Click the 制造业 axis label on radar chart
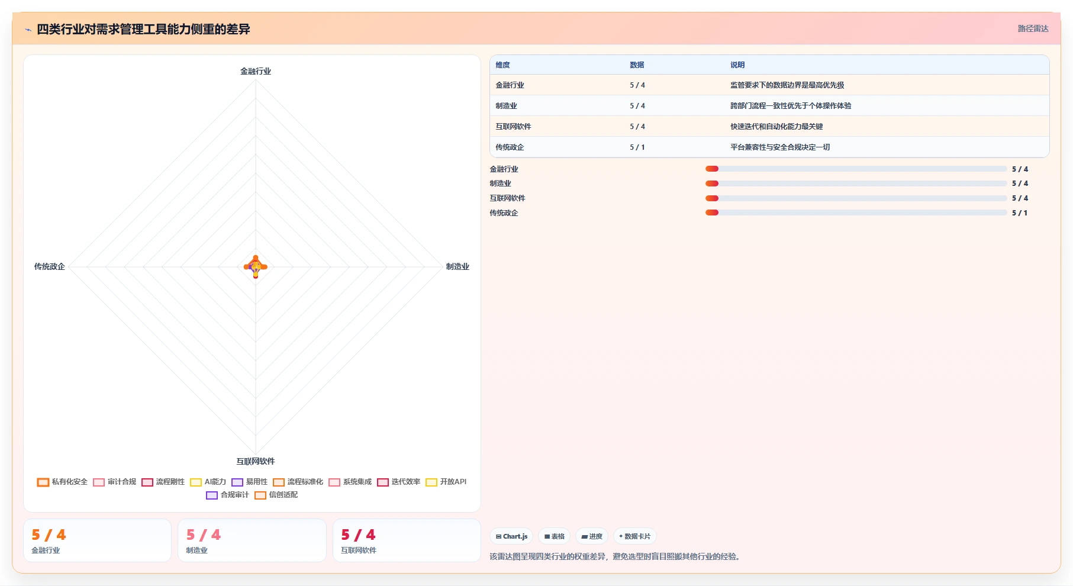The width and height of the screenshot is (1073, 586). coord(457,266)
